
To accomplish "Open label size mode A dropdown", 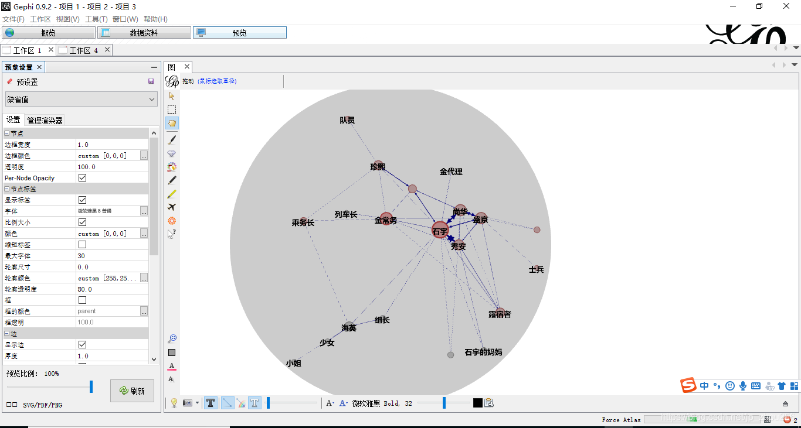I will tap(330, 403).
